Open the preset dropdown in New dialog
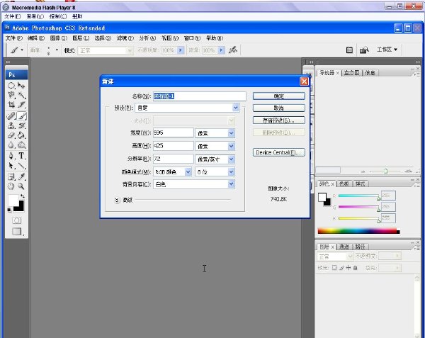This screenshot has height=338, width=425. click(236, 108)
